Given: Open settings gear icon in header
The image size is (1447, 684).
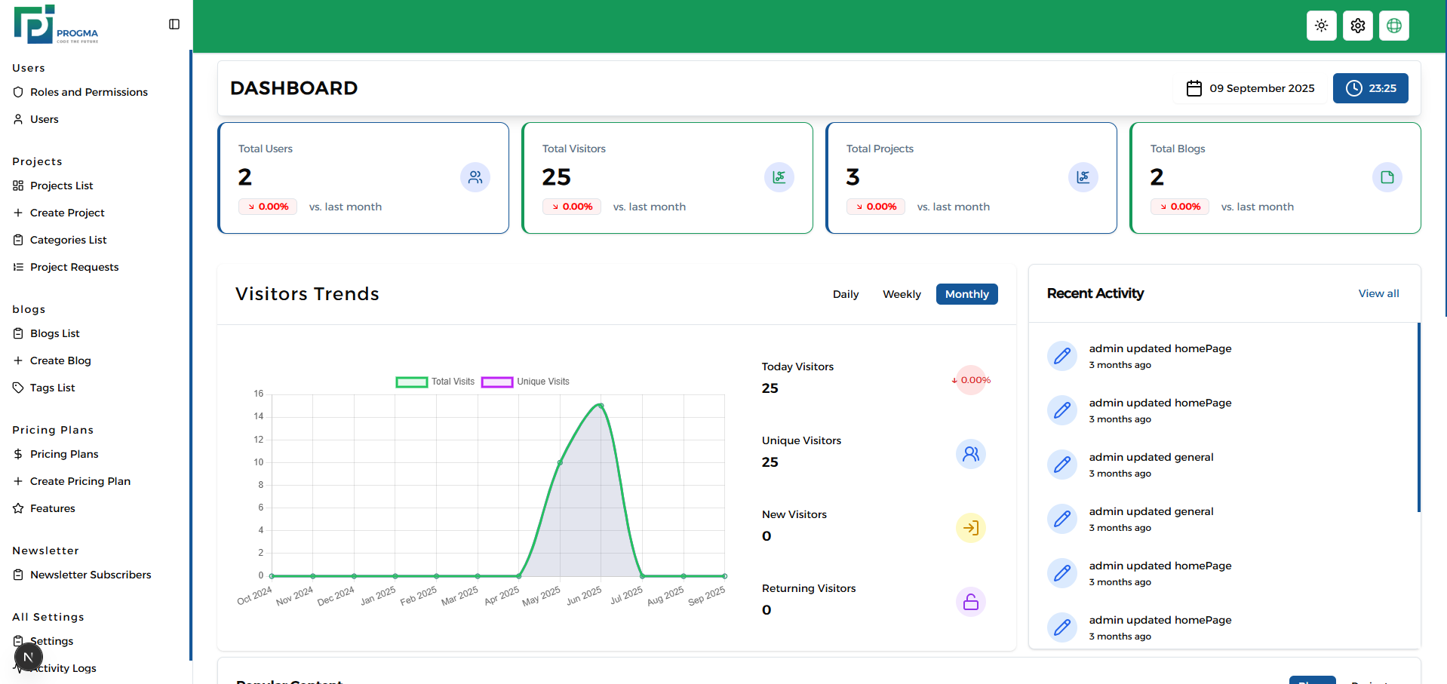Looking at the screenshot, I should 1357,26.
